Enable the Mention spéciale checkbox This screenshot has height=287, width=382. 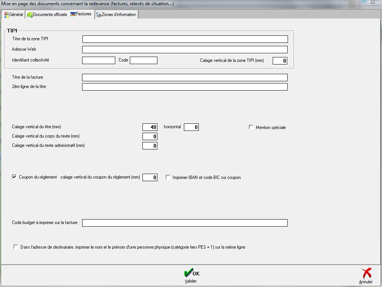point(251,127)
